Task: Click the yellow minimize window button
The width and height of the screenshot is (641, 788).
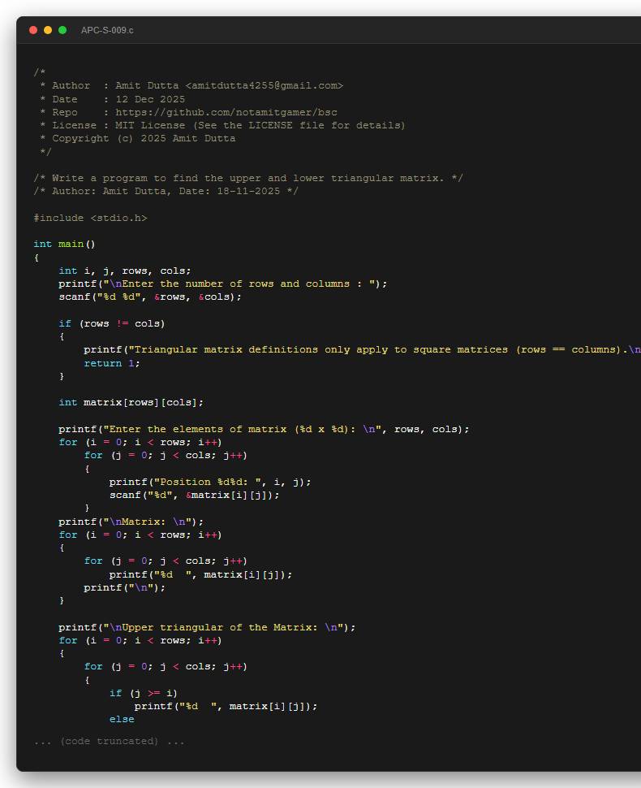Action: [48, 30]
